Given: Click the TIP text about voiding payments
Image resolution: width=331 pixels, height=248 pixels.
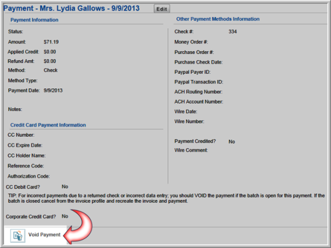Looking at the screenshot, I should click(x=166, y=198).
